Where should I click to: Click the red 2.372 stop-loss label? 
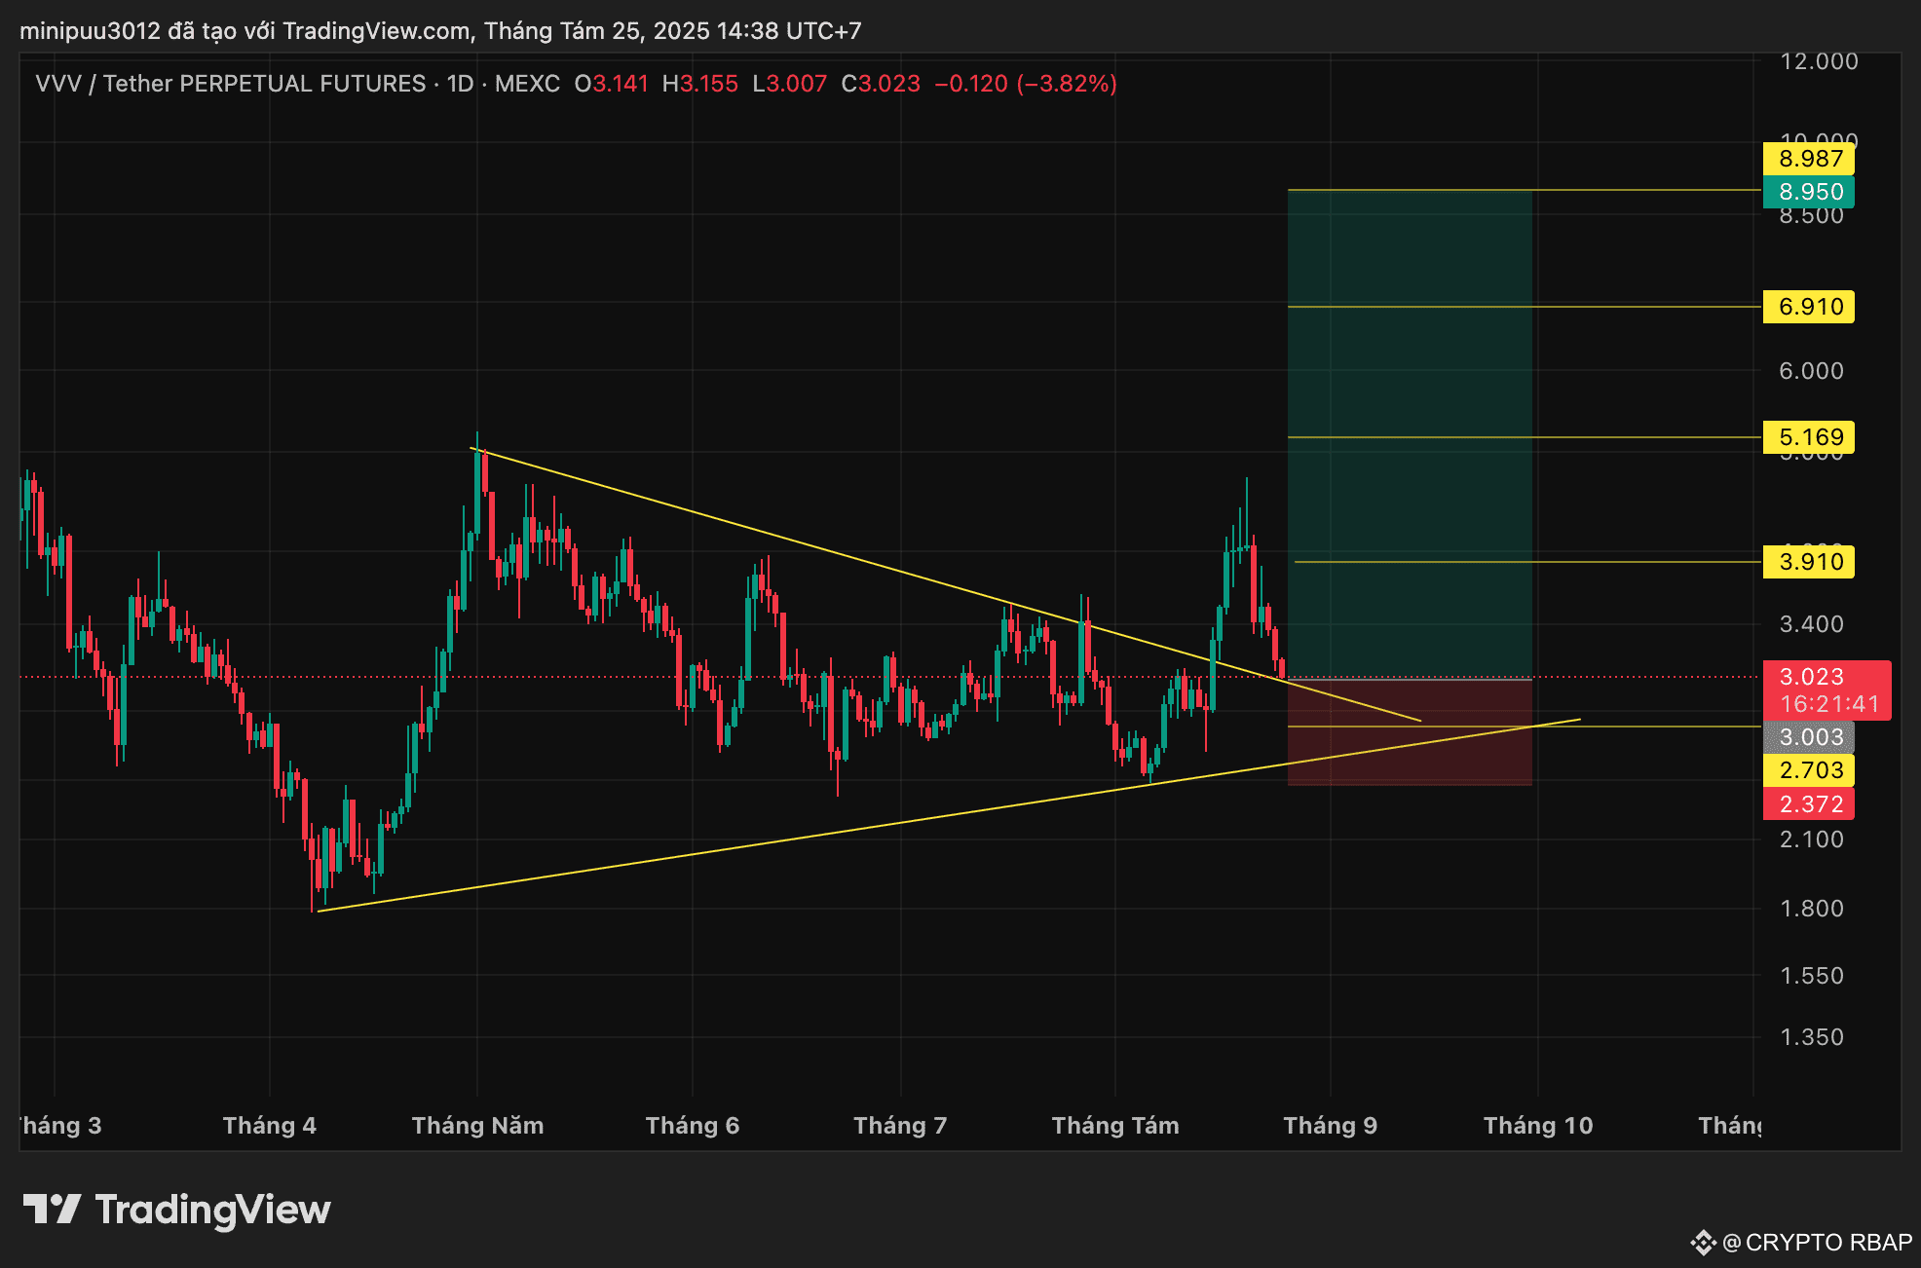coord(1809,804)
